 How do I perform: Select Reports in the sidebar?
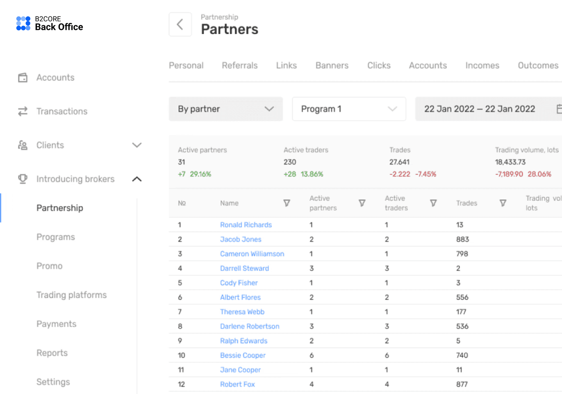(x=52, y=353)
